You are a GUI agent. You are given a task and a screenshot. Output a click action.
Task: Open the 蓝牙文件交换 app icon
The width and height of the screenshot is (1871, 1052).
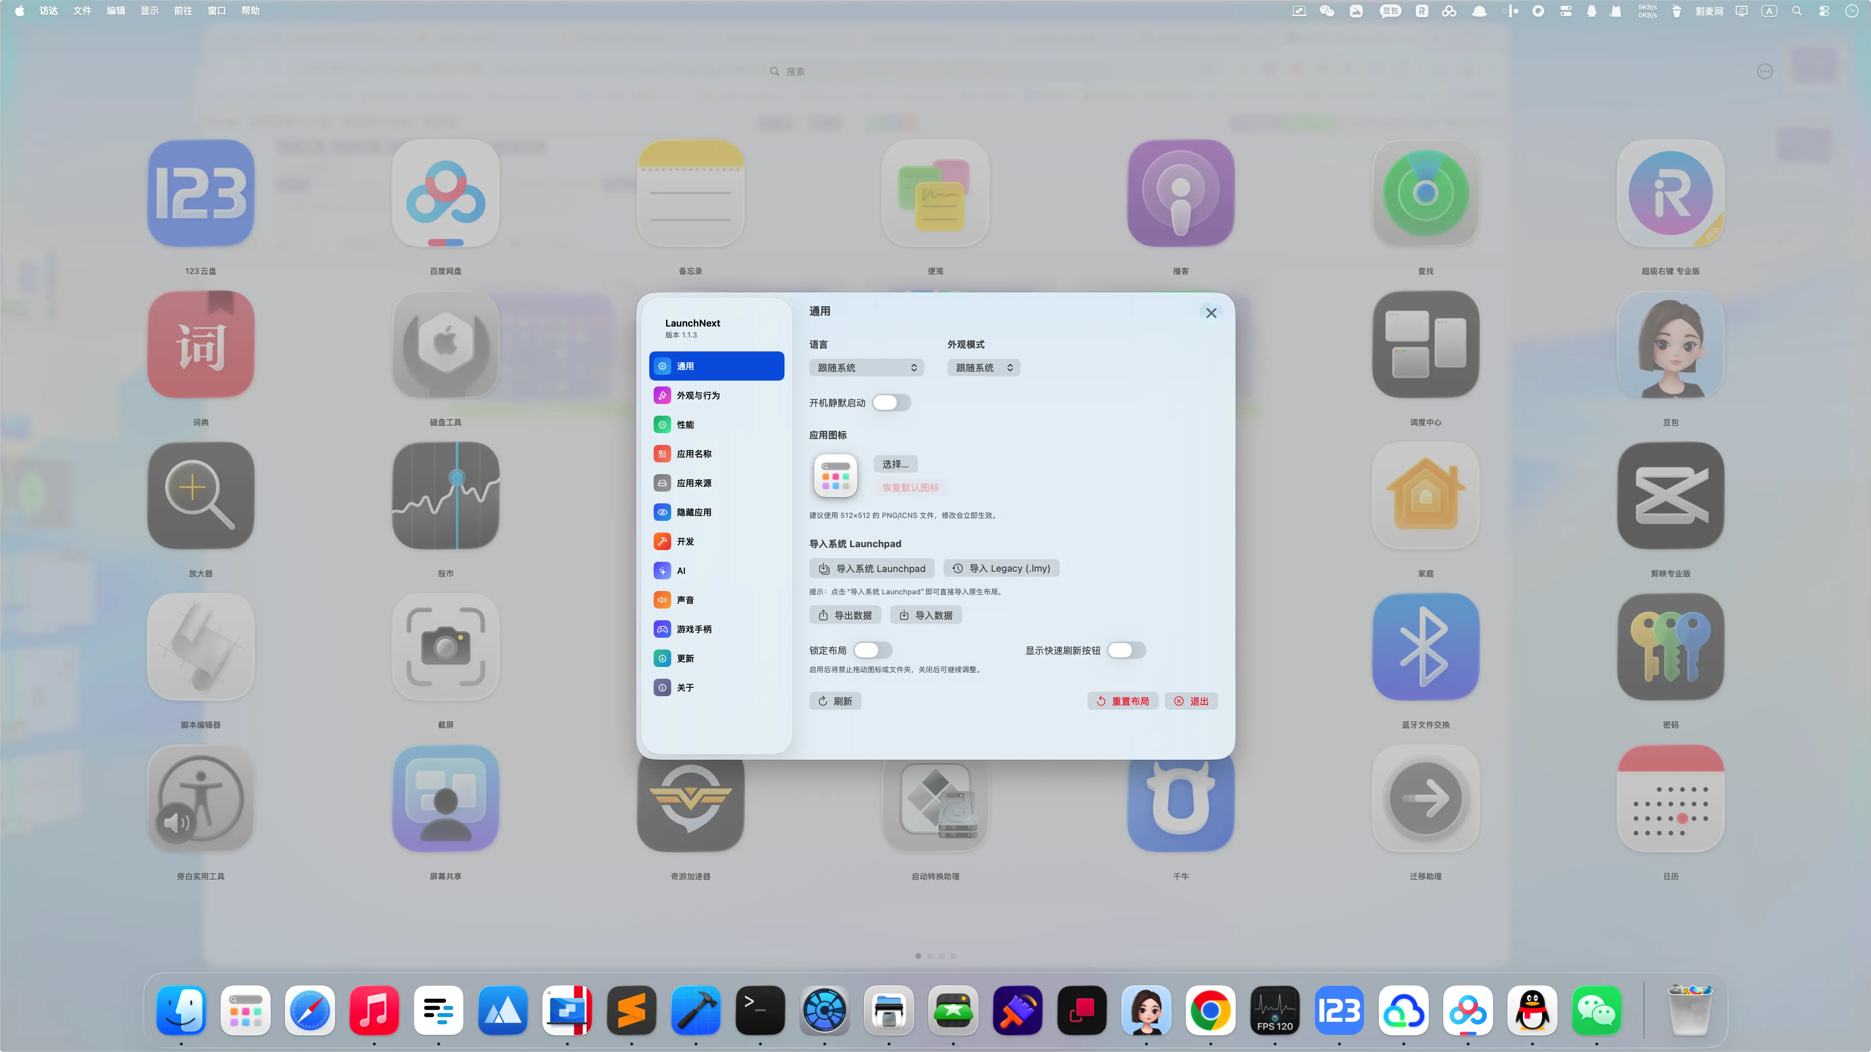click(x=1425, y=647)
